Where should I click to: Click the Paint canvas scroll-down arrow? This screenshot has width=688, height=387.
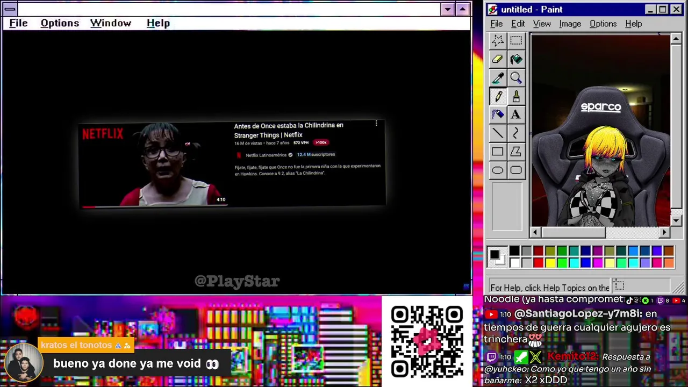[x=676, y=220]
